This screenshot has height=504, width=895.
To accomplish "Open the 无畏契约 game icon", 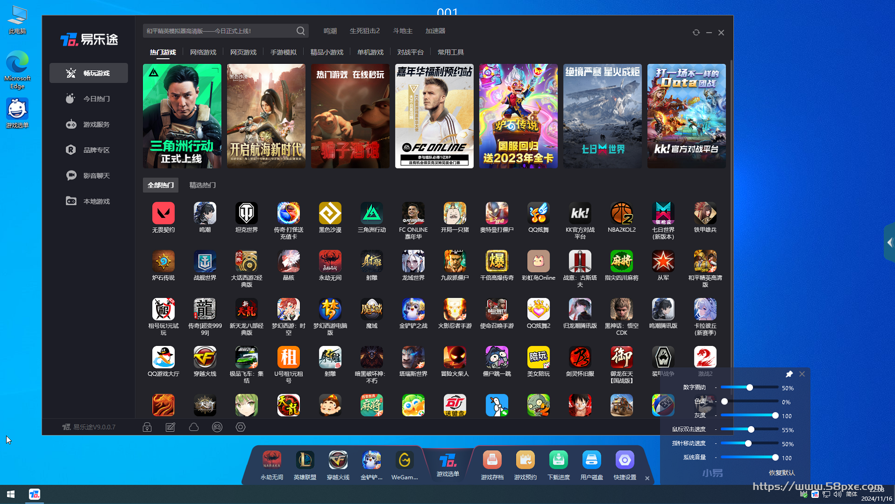I will pyautogui.click(x=163, y=214).
